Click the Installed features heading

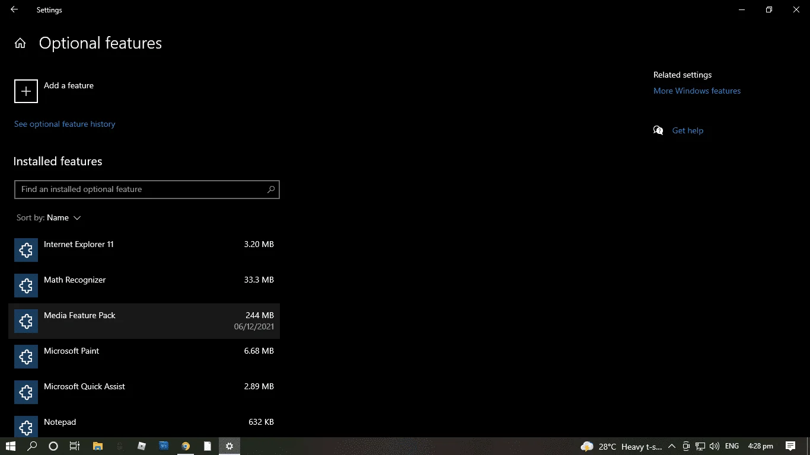58,161
